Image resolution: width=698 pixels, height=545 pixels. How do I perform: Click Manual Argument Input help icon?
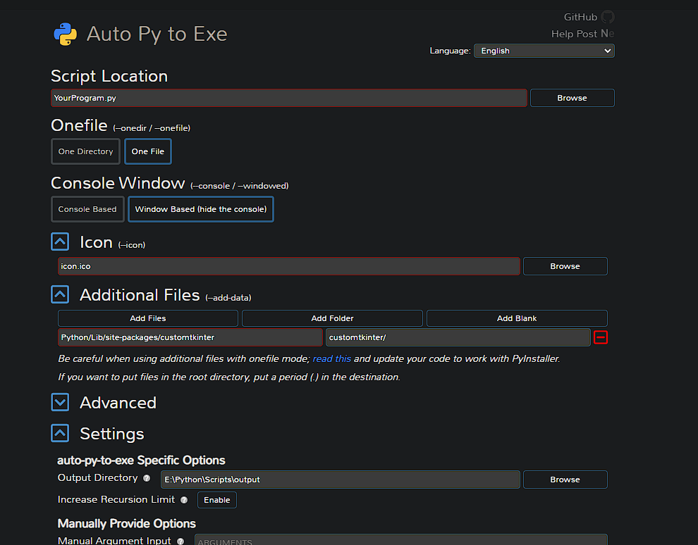180,541
